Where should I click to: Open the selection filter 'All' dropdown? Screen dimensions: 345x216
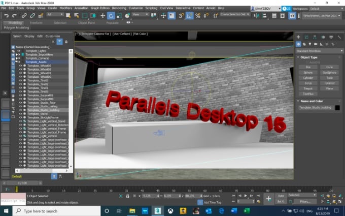pyautogui.click(x=55, y=14)
